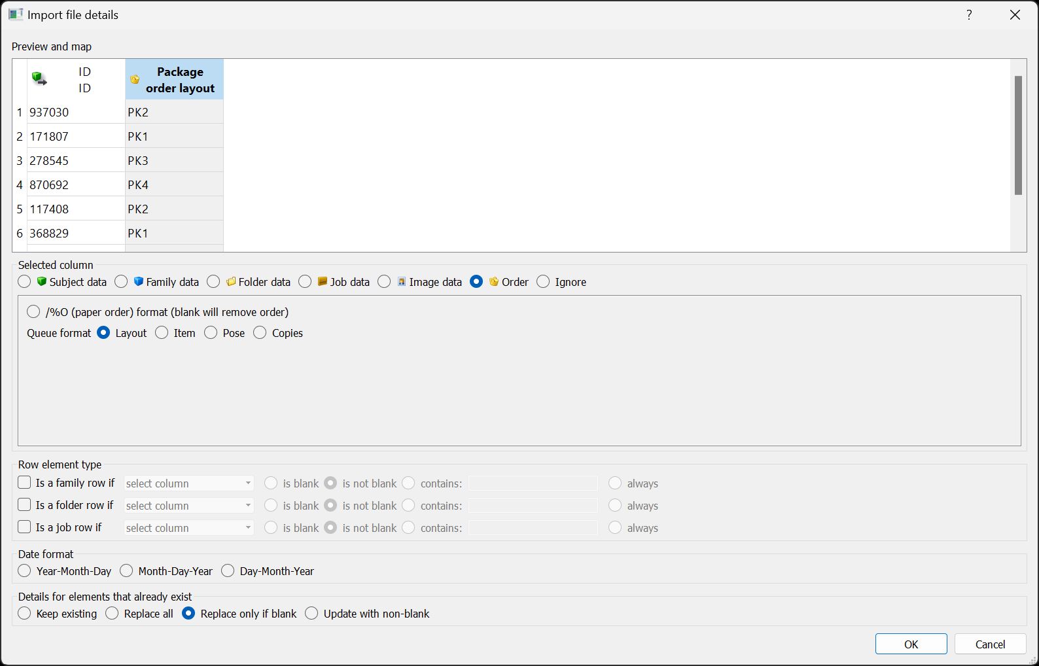Select 'is not blank' for folder row

pyautogui.click(x=330, y=505)
